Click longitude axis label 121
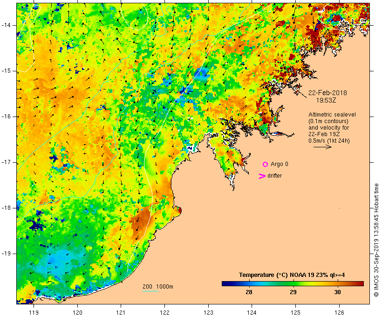Viewport: 382px width, 317px height. coord(121,312)
